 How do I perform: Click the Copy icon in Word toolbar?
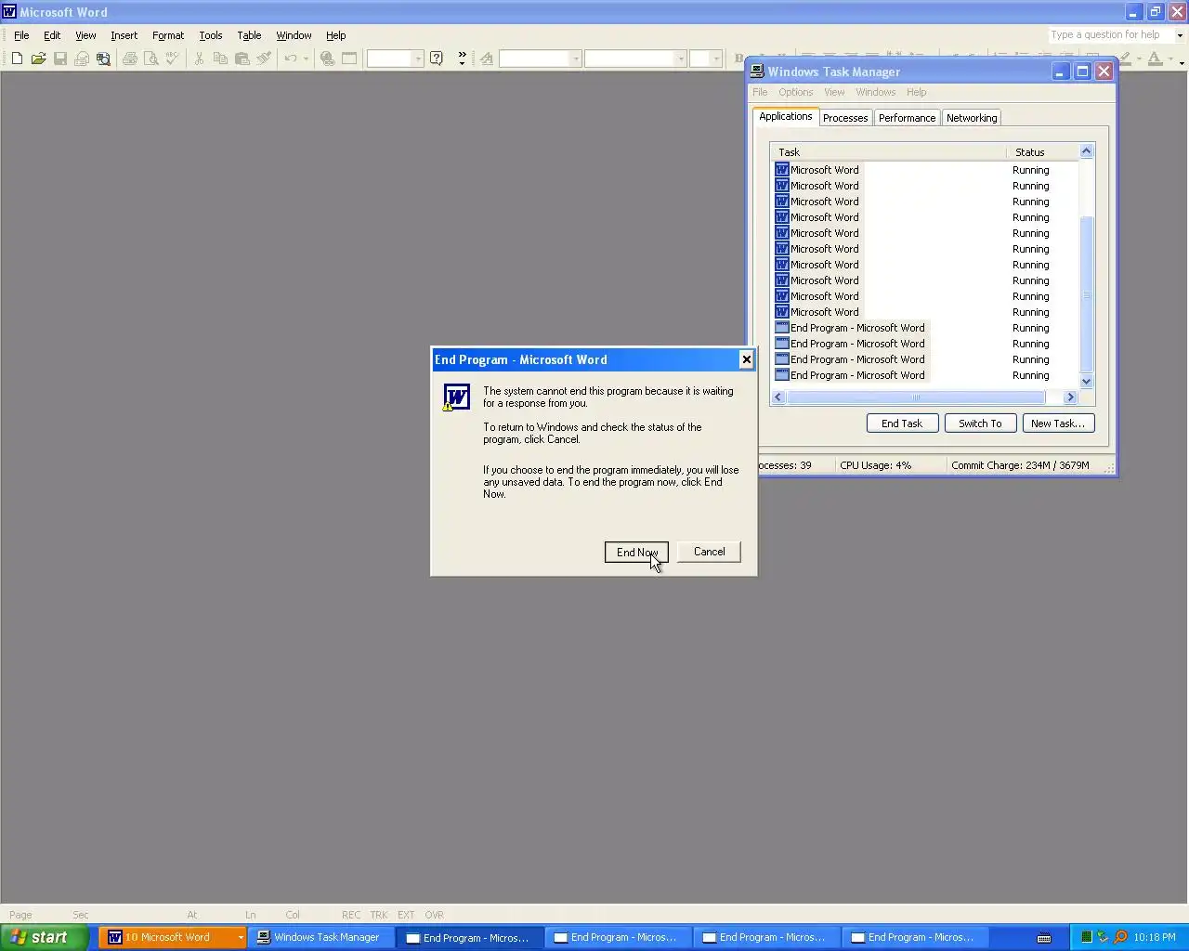(220, 59)
